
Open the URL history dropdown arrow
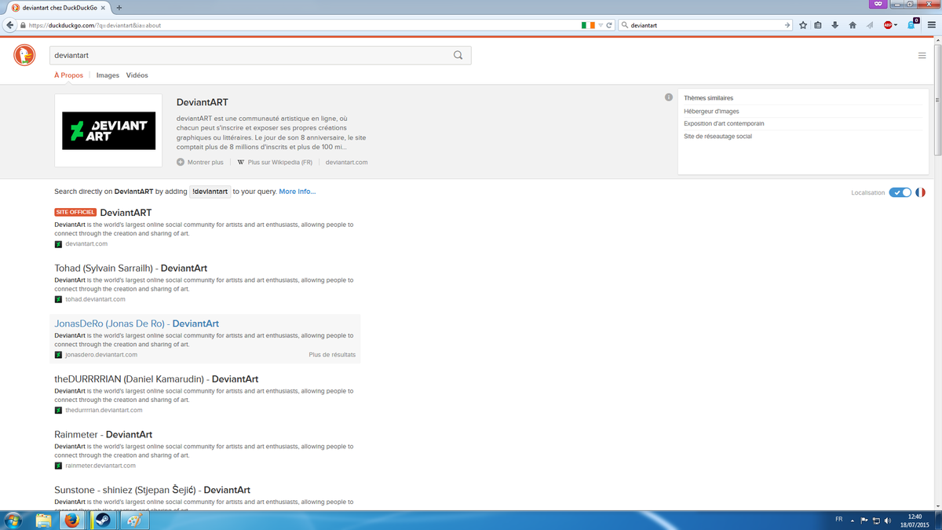click(x=601, y=25)
